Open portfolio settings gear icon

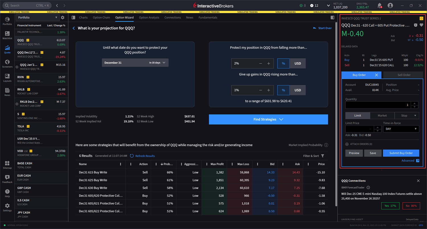63,18
